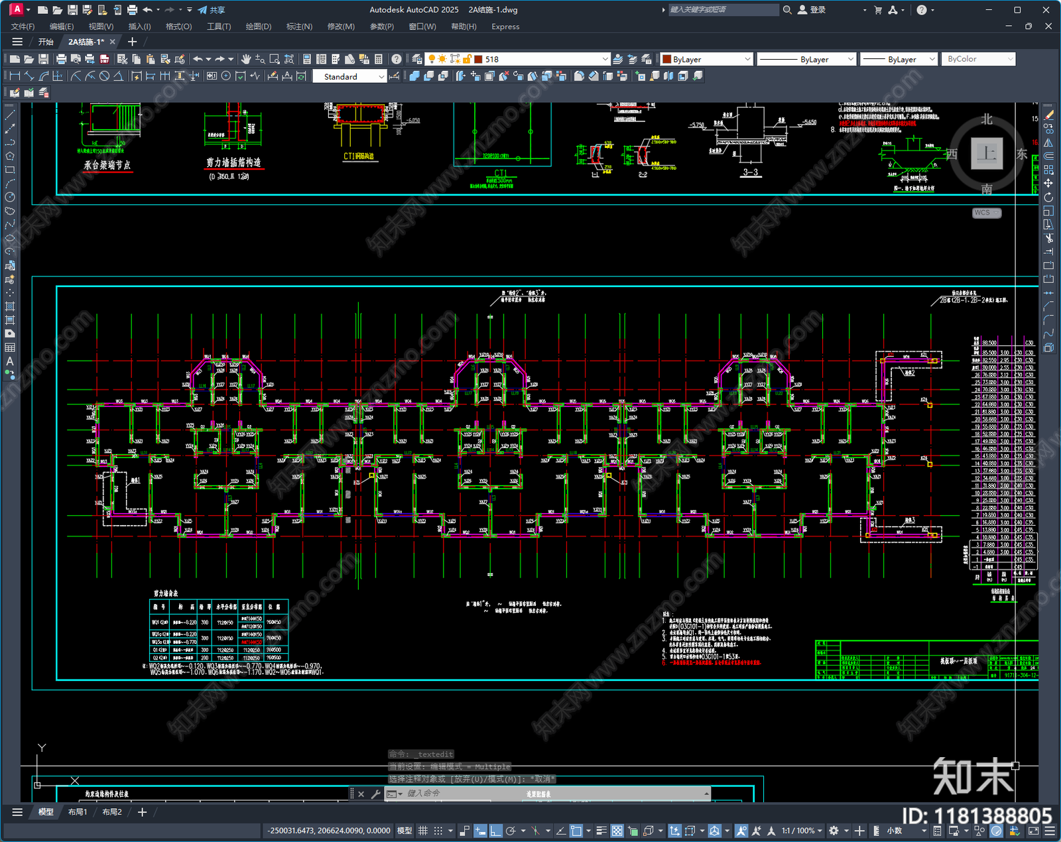Toggle Transparency display in status bar
Viewport: 1061px width, 842px height.
tap(617, 831)
